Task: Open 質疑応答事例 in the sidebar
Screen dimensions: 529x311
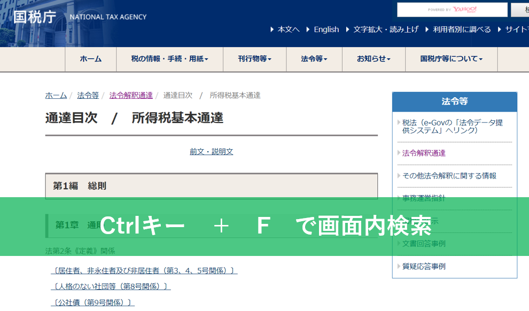Action: click(x=423, y=266)
